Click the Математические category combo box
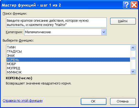139x108 pixels. point(65,32)
